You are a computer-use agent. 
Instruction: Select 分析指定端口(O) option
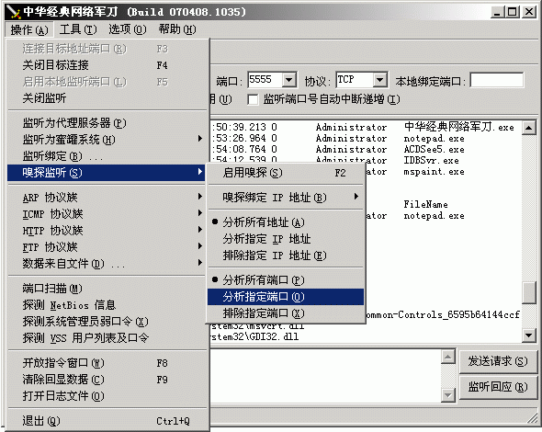coord(286,296)
